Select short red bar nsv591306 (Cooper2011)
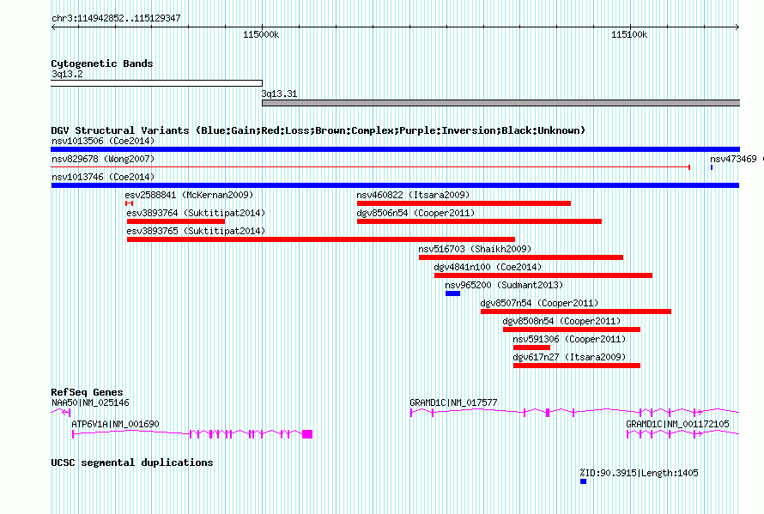 coord(531,348)
